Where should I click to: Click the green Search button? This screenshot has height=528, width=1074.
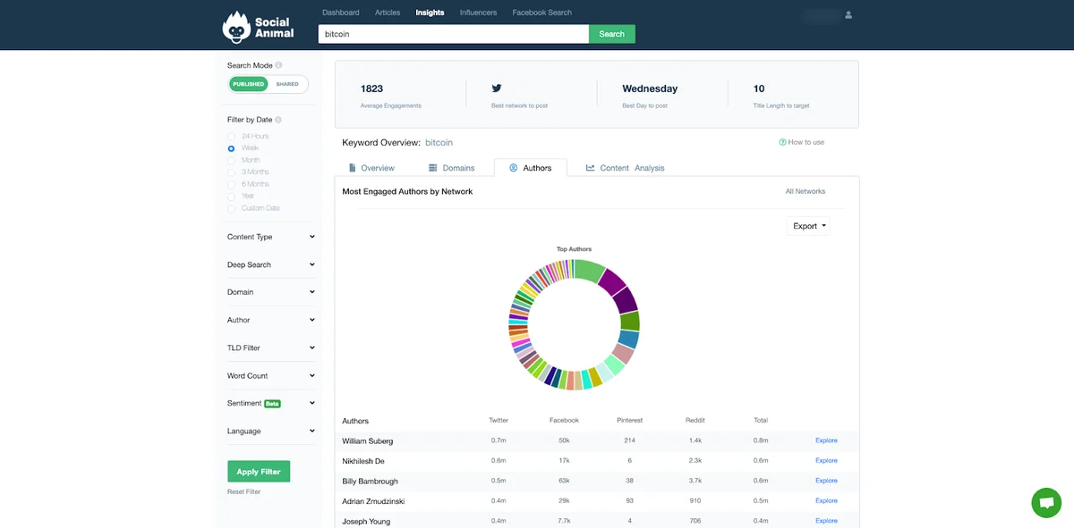click(612, 34)
